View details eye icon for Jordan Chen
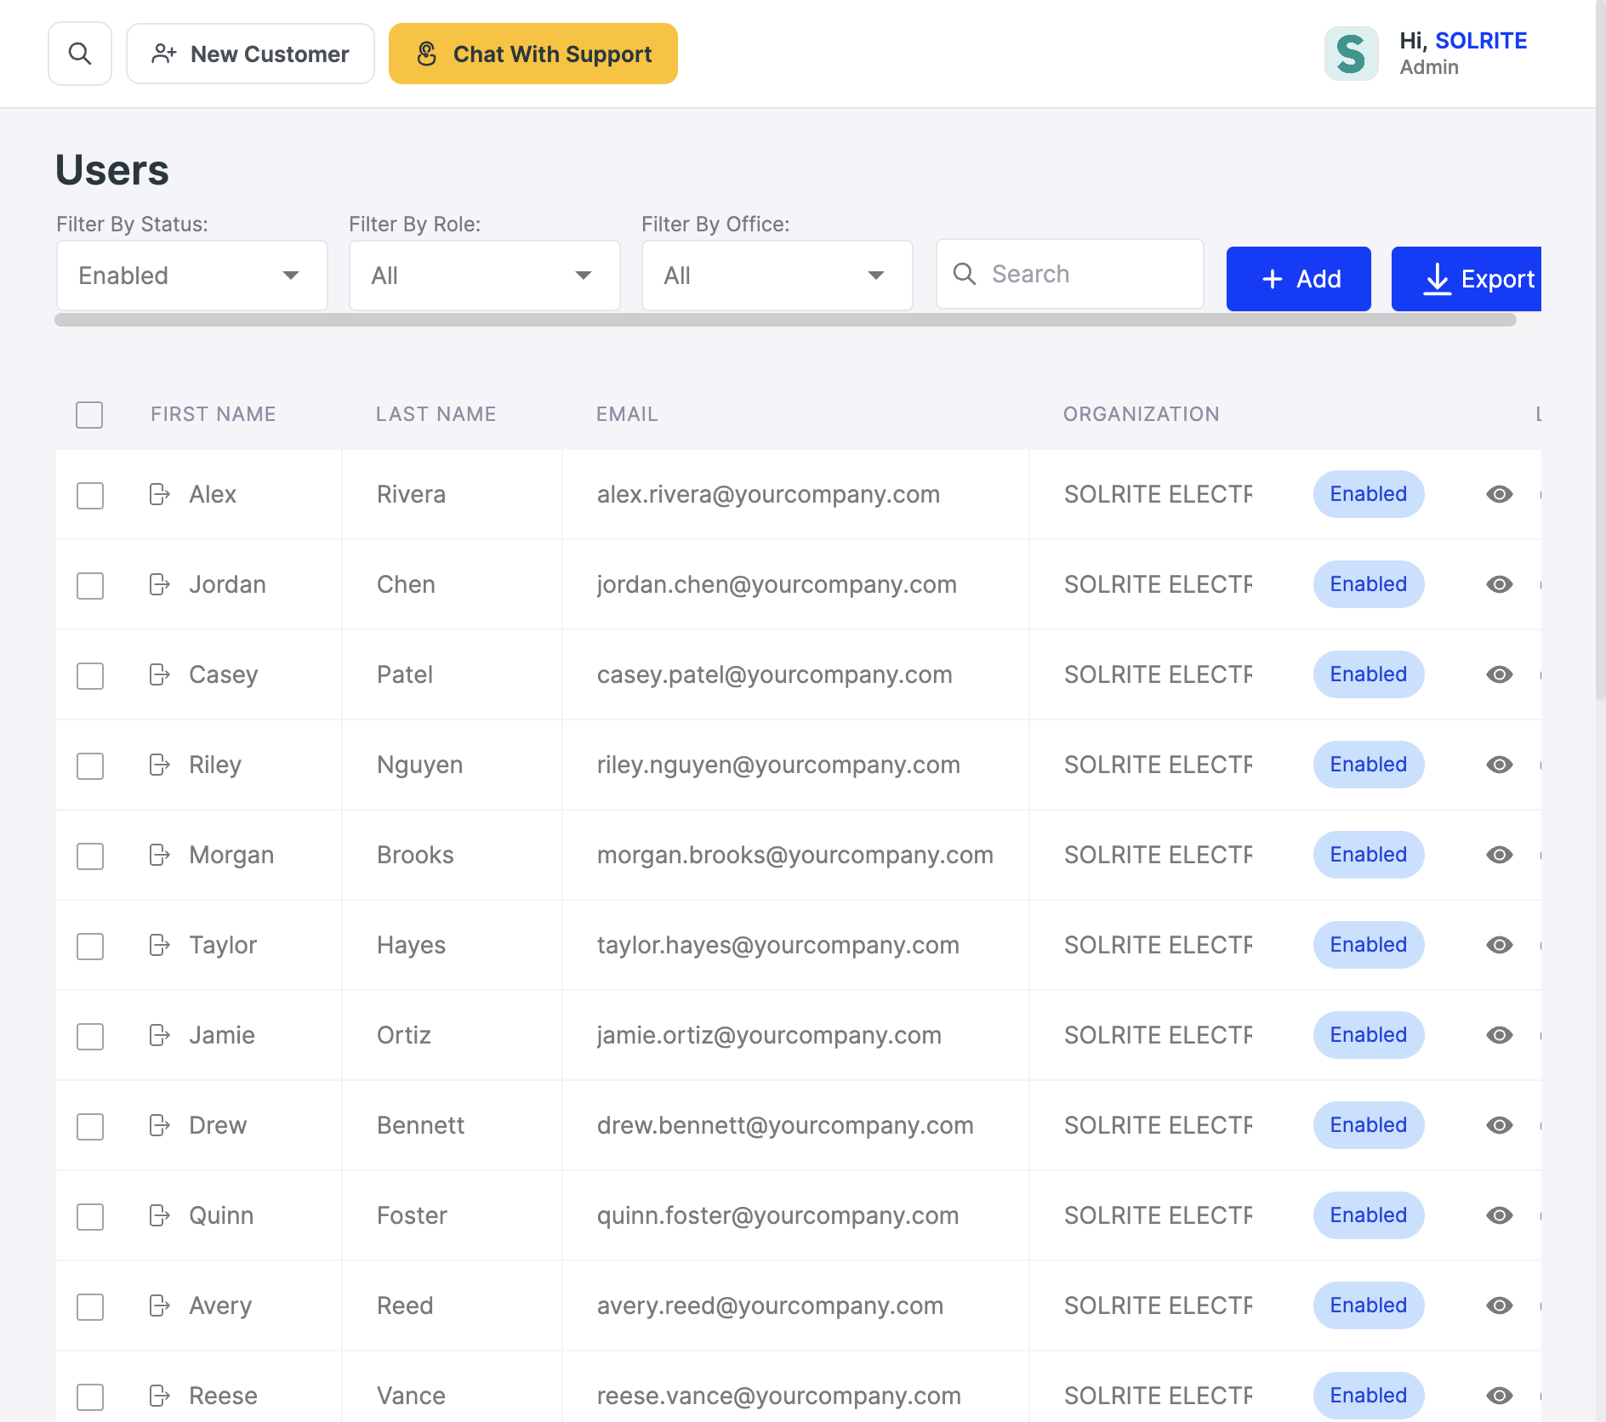This screenshot has width=1606, height=1422. (x=1499, y=584)
